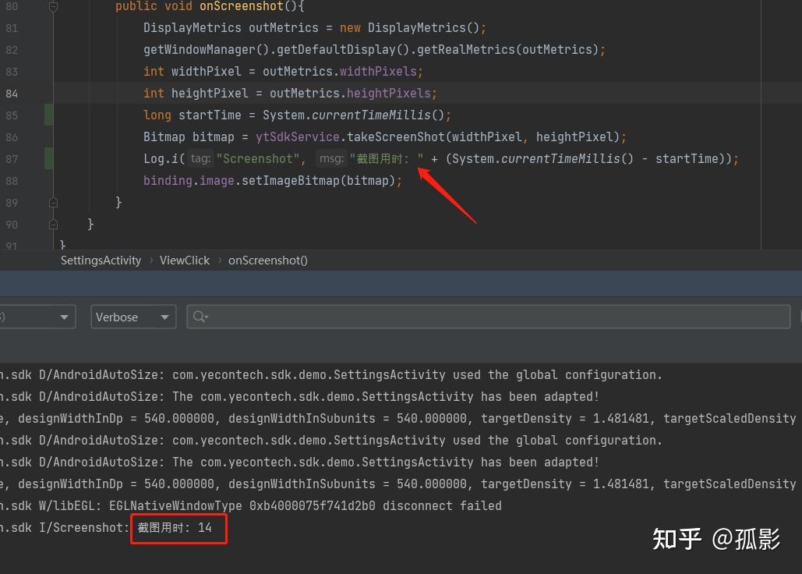Click the fold marker on line 89
802x574 pixels.
click(x=53, y=202)
